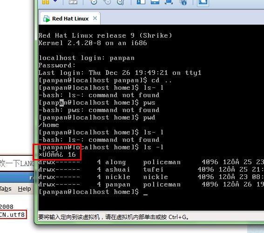Click the 'along' directory name in listing
Viewport: 264px width, 233px height.
click(115, 162)
